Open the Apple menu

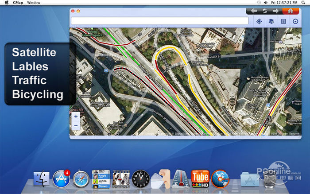tap(7, 3)
